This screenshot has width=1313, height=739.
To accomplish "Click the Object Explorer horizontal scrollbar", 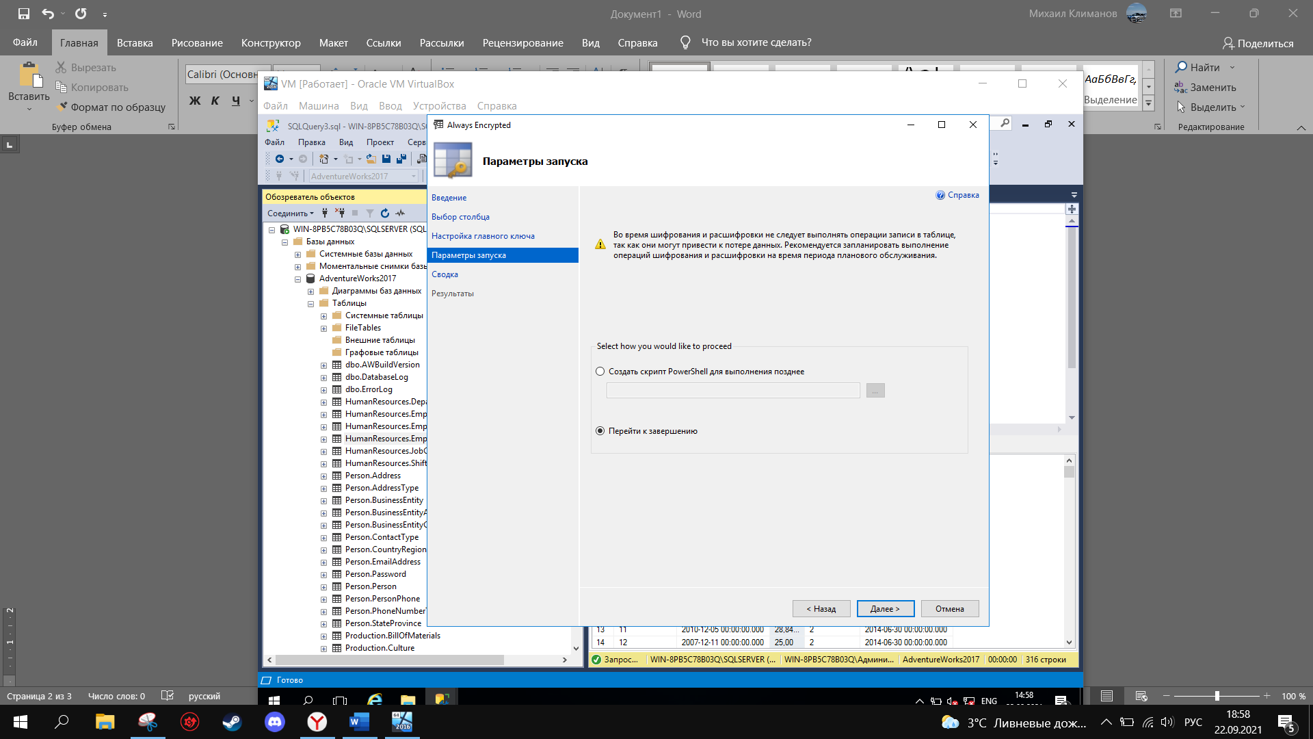I will click(x=390, y=660).
